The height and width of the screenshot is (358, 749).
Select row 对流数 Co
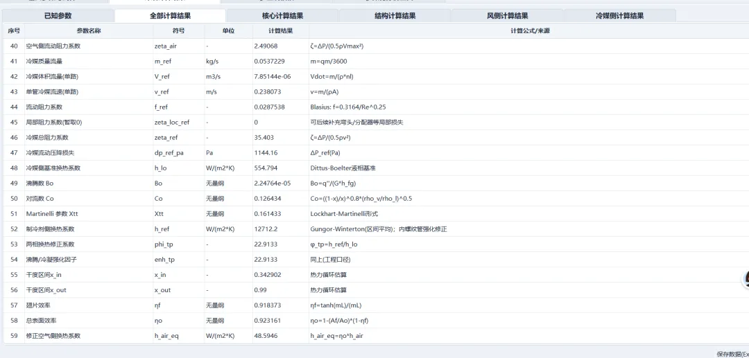(x=375, y=199)
